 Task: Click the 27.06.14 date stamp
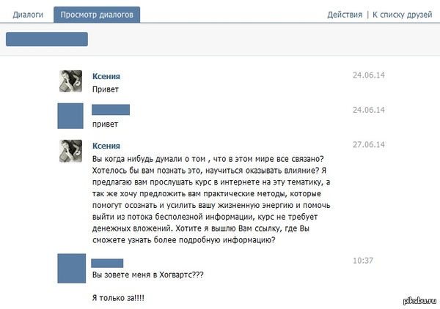pyautogui.click(x=368, y=144)
